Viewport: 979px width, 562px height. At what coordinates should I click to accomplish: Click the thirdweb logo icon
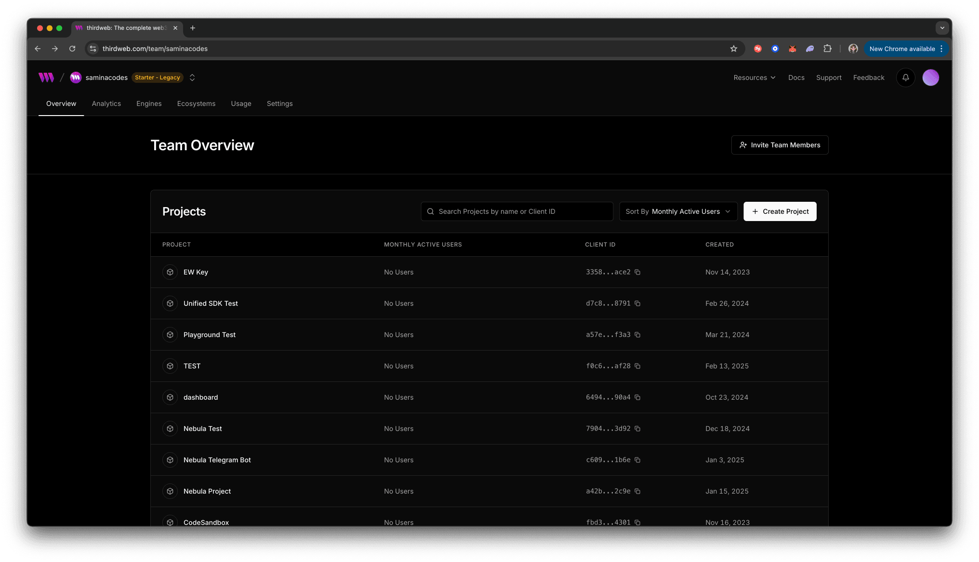coord(46,78)
